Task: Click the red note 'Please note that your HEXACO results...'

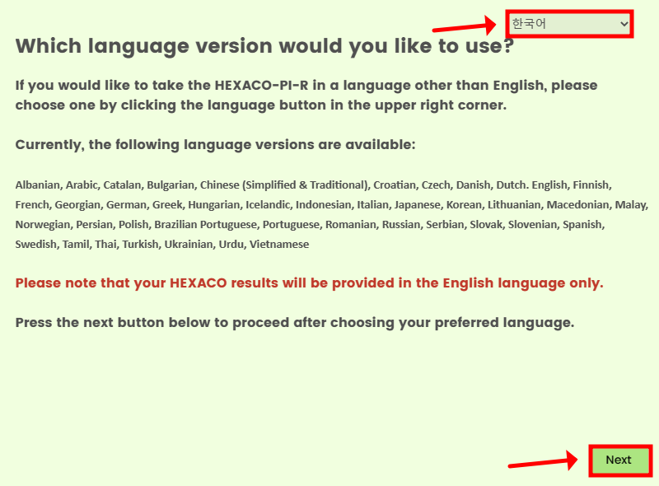Action: click(x=310, y=283)
